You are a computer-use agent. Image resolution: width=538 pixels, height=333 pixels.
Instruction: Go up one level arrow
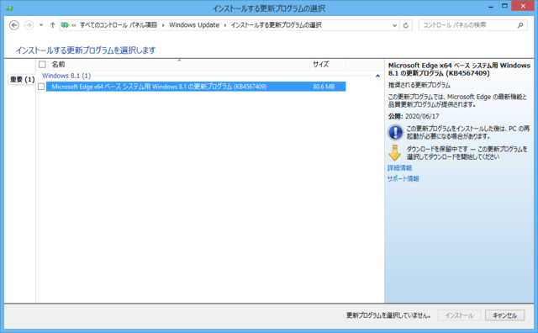(x=52, y=25)
